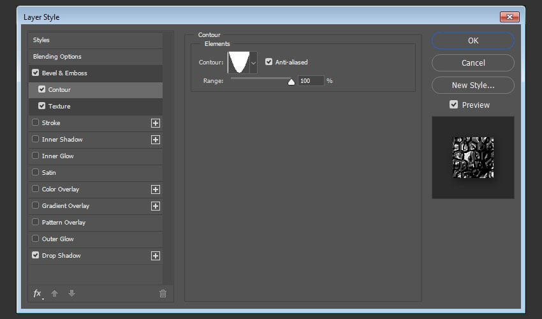Confirm with the OK button

[x=473, y=40]
